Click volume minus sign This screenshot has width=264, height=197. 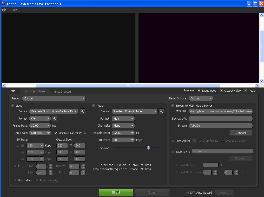pyautogui.click(x=113, y=148)
